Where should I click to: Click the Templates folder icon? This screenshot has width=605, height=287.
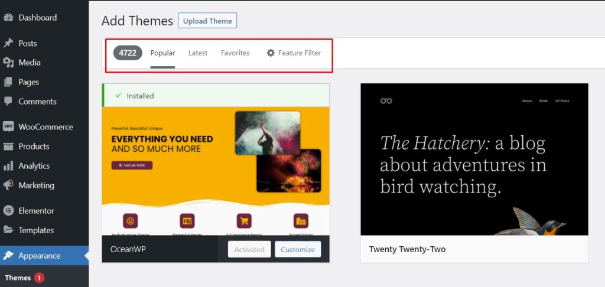tap(8, 230)
